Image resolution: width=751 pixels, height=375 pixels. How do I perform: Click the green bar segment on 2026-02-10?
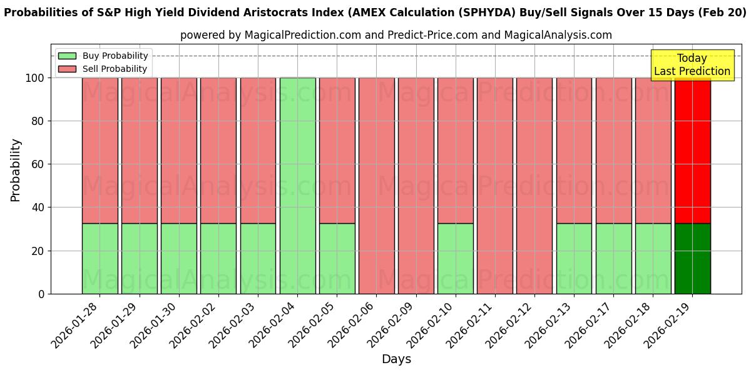(x=456, y=256)
